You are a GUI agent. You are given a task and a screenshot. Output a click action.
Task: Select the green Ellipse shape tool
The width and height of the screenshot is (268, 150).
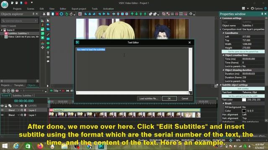(48, 43)
